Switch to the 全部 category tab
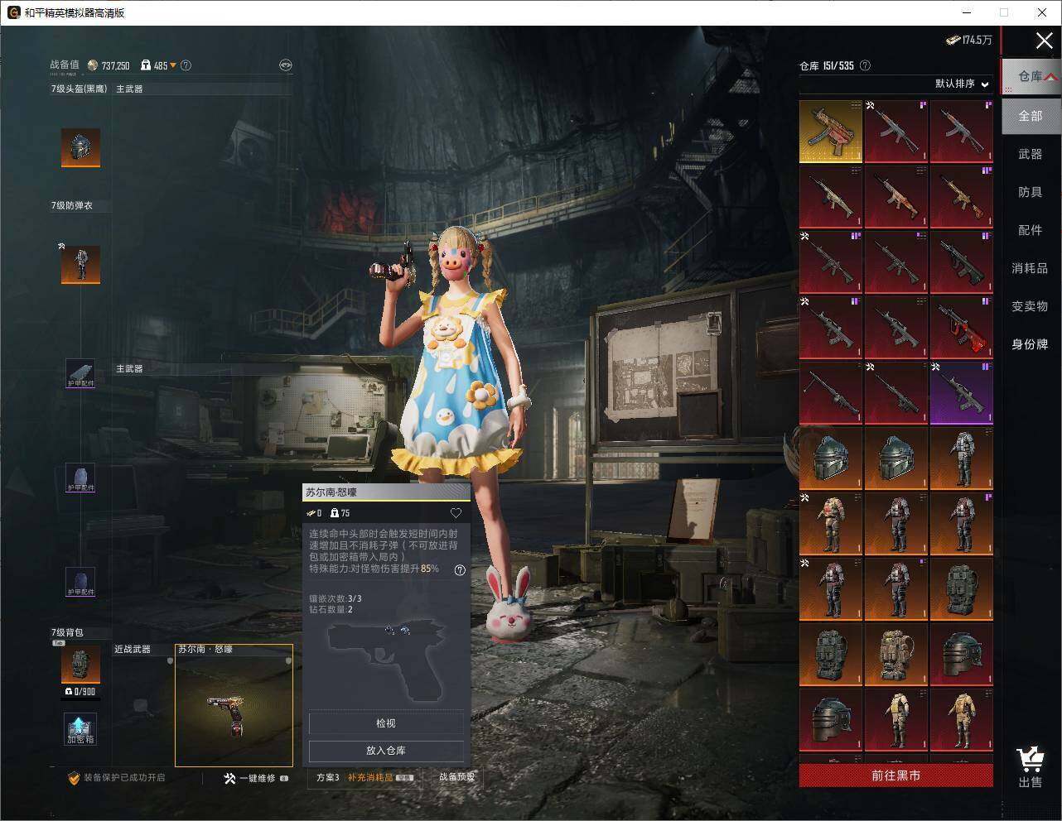The height and width of the screenshot is (821, 1062). pos(1031,116)
